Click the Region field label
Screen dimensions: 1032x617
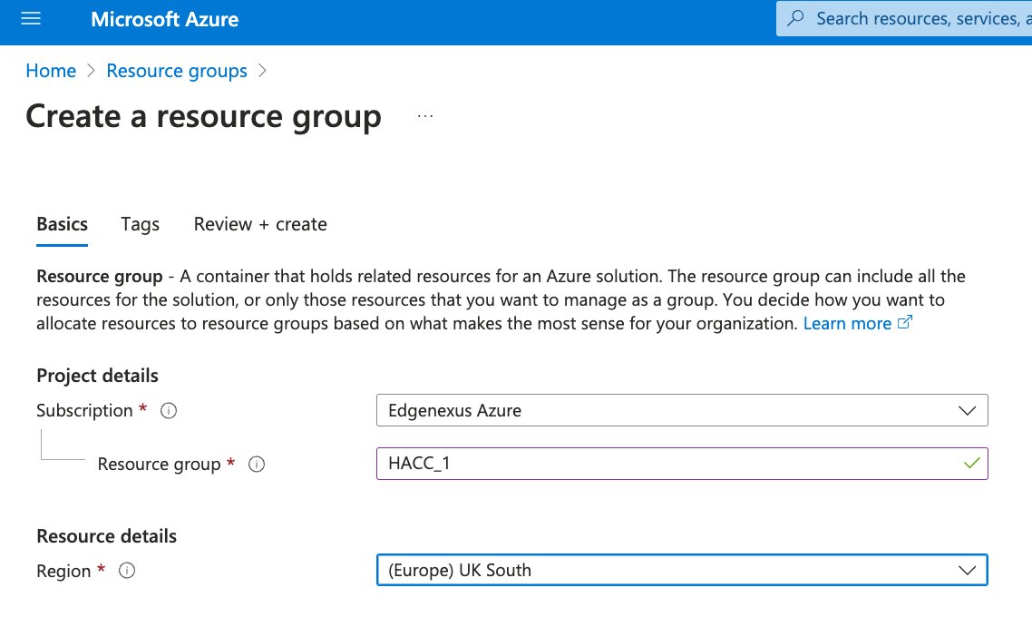63,571
